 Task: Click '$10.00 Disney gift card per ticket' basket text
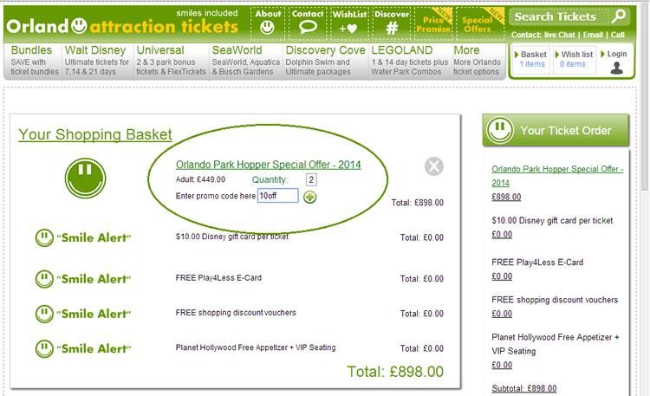click(231, 237)
